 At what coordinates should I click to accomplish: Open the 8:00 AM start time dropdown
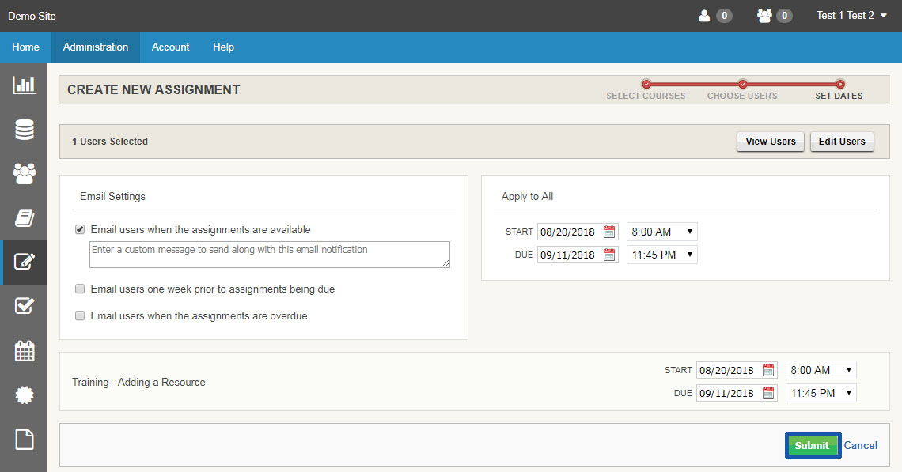point(661,231)
